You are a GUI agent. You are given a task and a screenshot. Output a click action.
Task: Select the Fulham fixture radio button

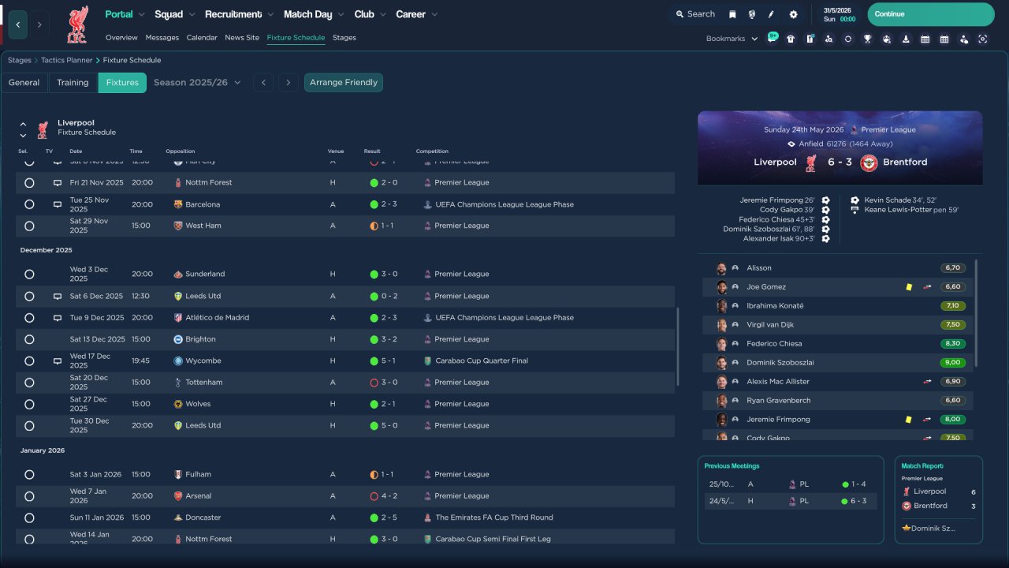click(x=29, y=475)
